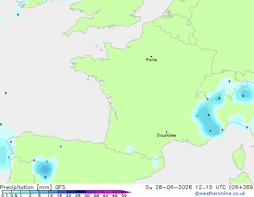The height and width of the screenshot is (197, 254).
Task: Select the magenta swatch between 45 and 50
Action: tap(118, 192)
